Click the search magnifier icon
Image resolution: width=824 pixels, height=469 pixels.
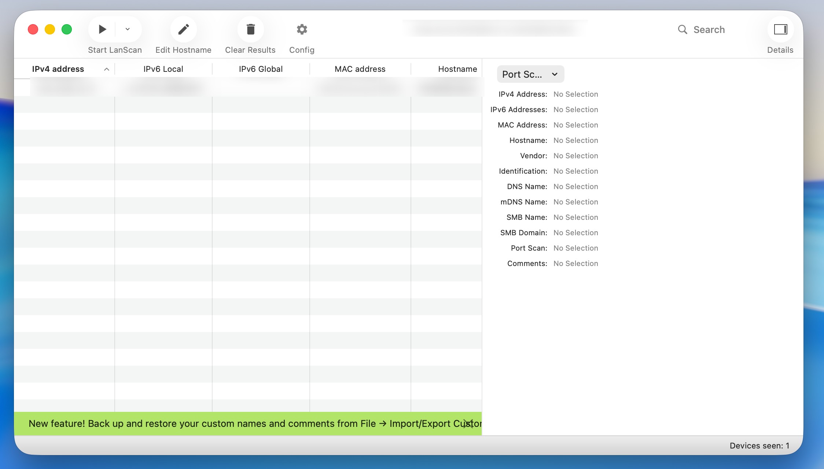pyautogui.click(x=682, y=30)
